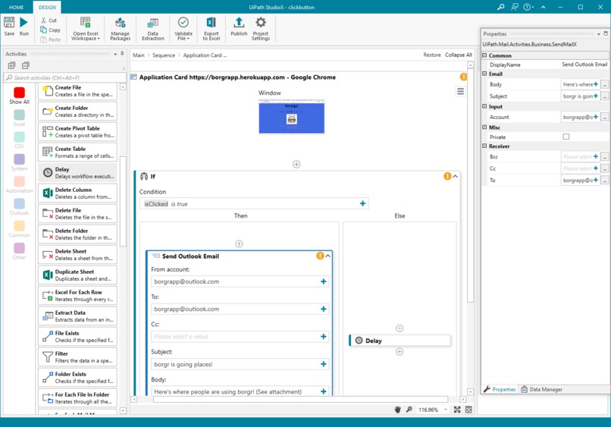
Task: Filter activities by Excel category
Action: pyautogui.click(x=19, y=118)
